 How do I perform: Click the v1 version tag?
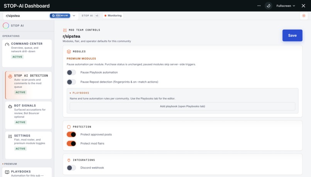coord(97,16)
